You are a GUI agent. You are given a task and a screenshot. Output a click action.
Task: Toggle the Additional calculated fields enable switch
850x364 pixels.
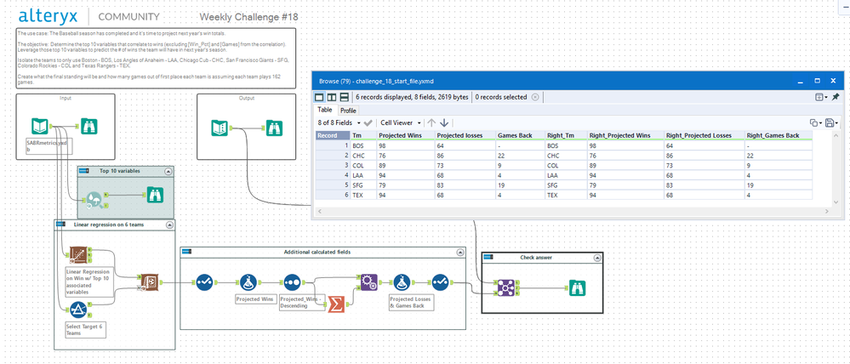(x=186, y=252)
